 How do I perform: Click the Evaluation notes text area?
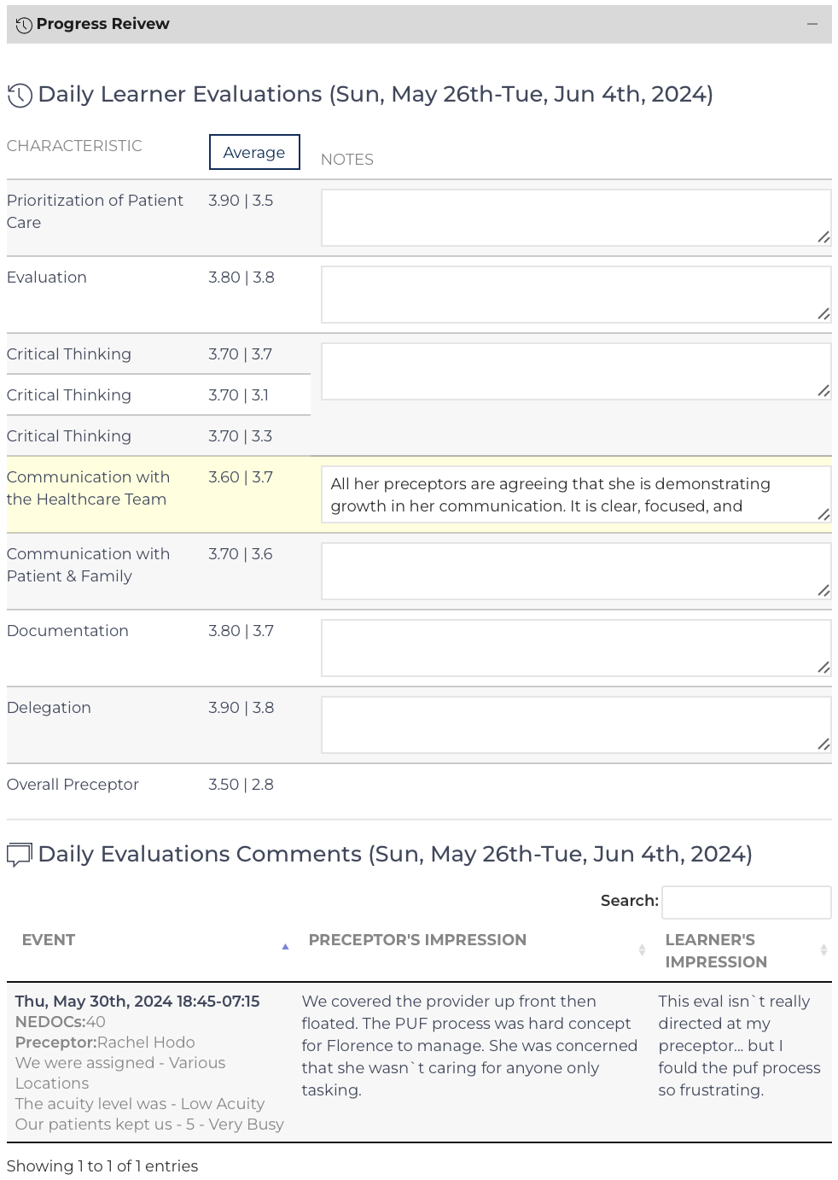(x=576, y=295)
